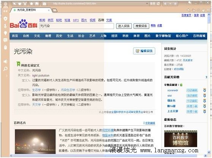The width and height of the screenshot is (212, 158).
Task: Open the 历史版本 link in 词条统计
Action: [188, 60]
